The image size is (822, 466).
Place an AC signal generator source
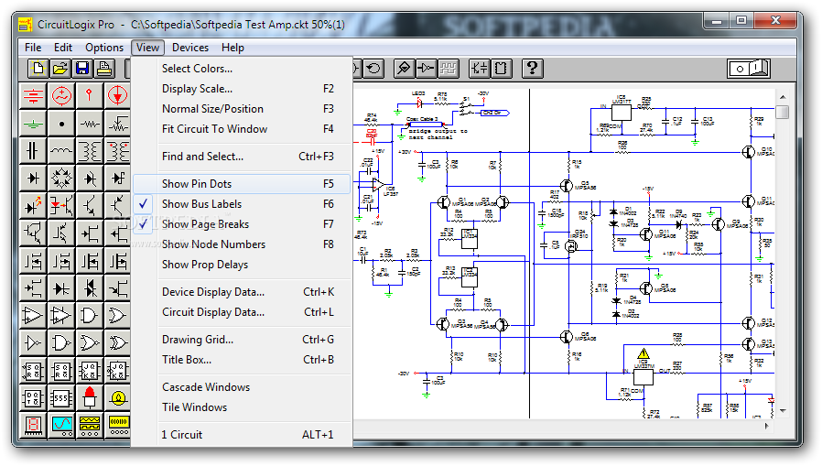(x=61, y=95)
